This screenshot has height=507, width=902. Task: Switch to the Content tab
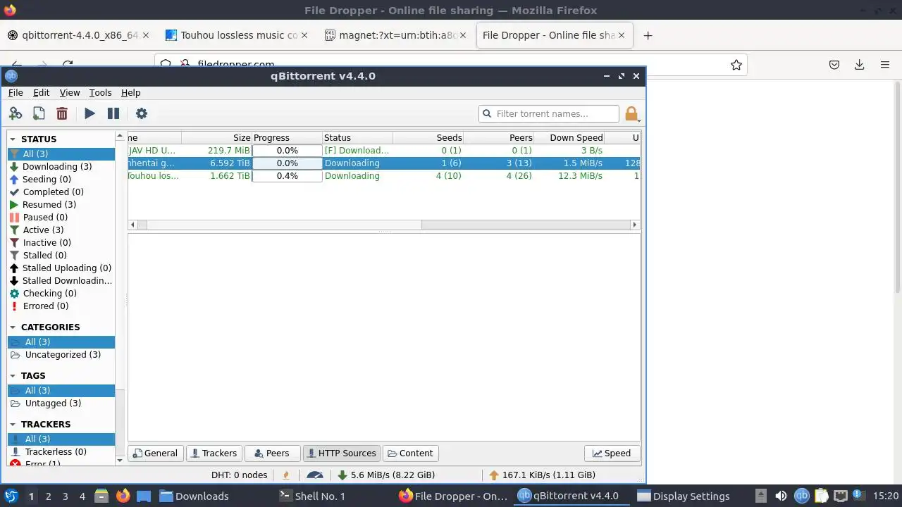click(x=411, y=453)
